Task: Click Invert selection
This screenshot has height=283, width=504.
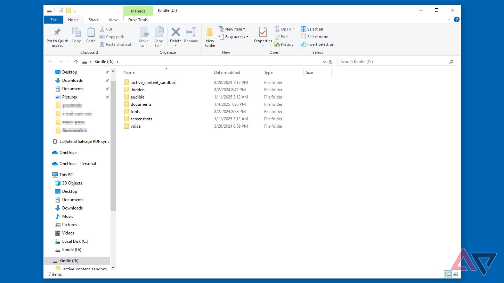Action: point(317,44)
